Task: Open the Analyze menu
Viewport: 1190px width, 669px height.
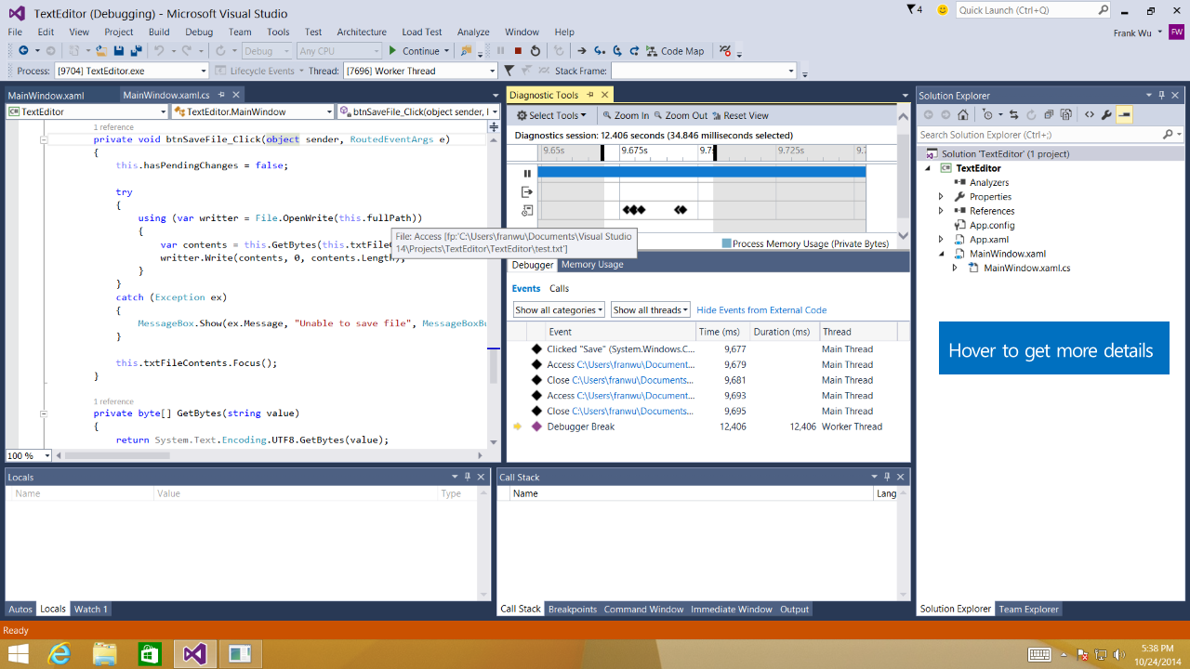Action: point(473,32)
